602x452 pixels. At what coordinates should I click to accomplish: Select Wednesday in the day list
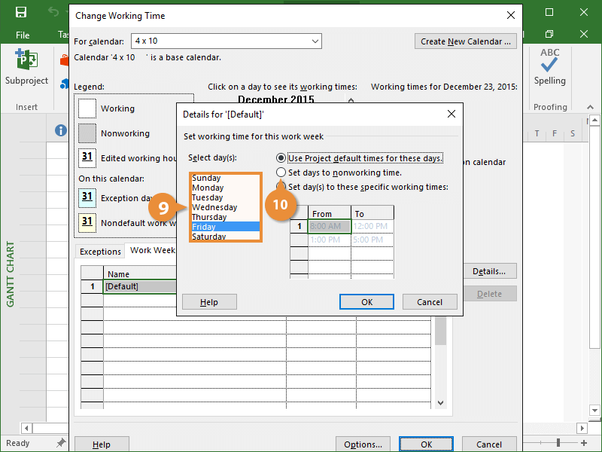pyautogui.click(x=214, y=207)
